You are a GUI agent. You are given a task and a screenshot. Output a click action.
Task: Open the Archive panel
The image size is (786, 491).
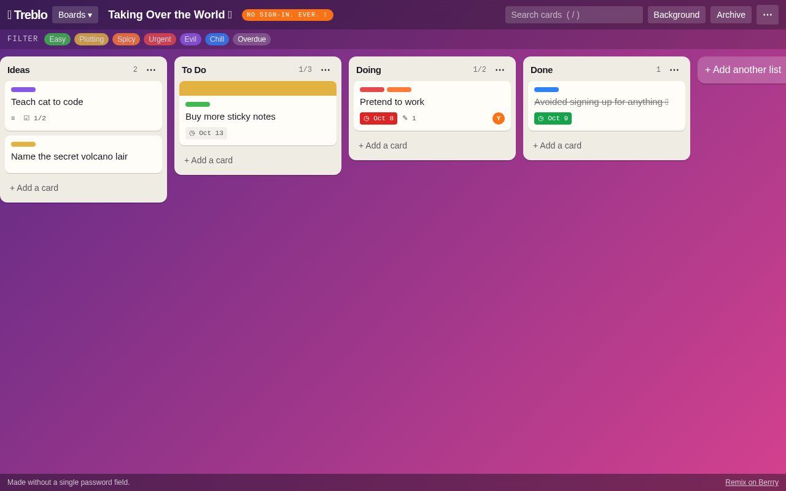click(731, 15)
